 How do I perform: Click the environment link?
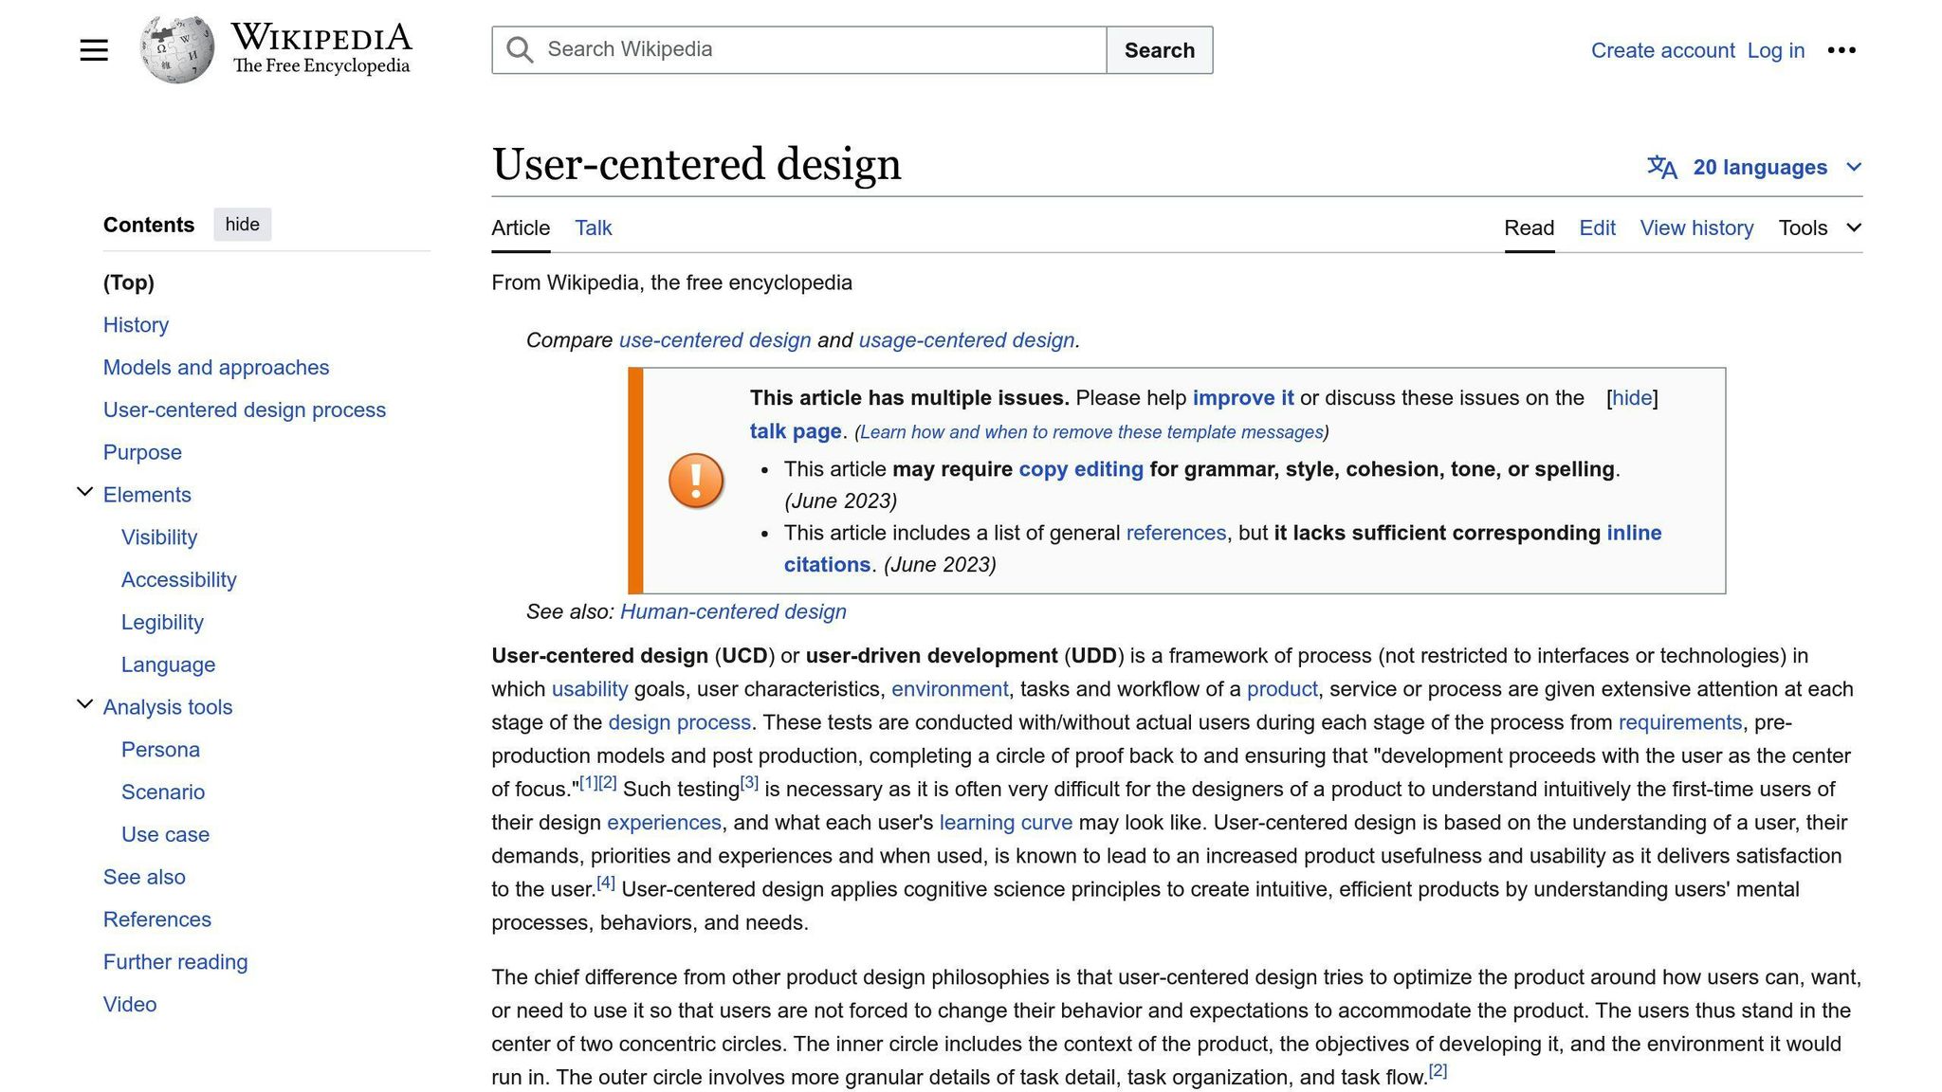[x=949, y=689]
